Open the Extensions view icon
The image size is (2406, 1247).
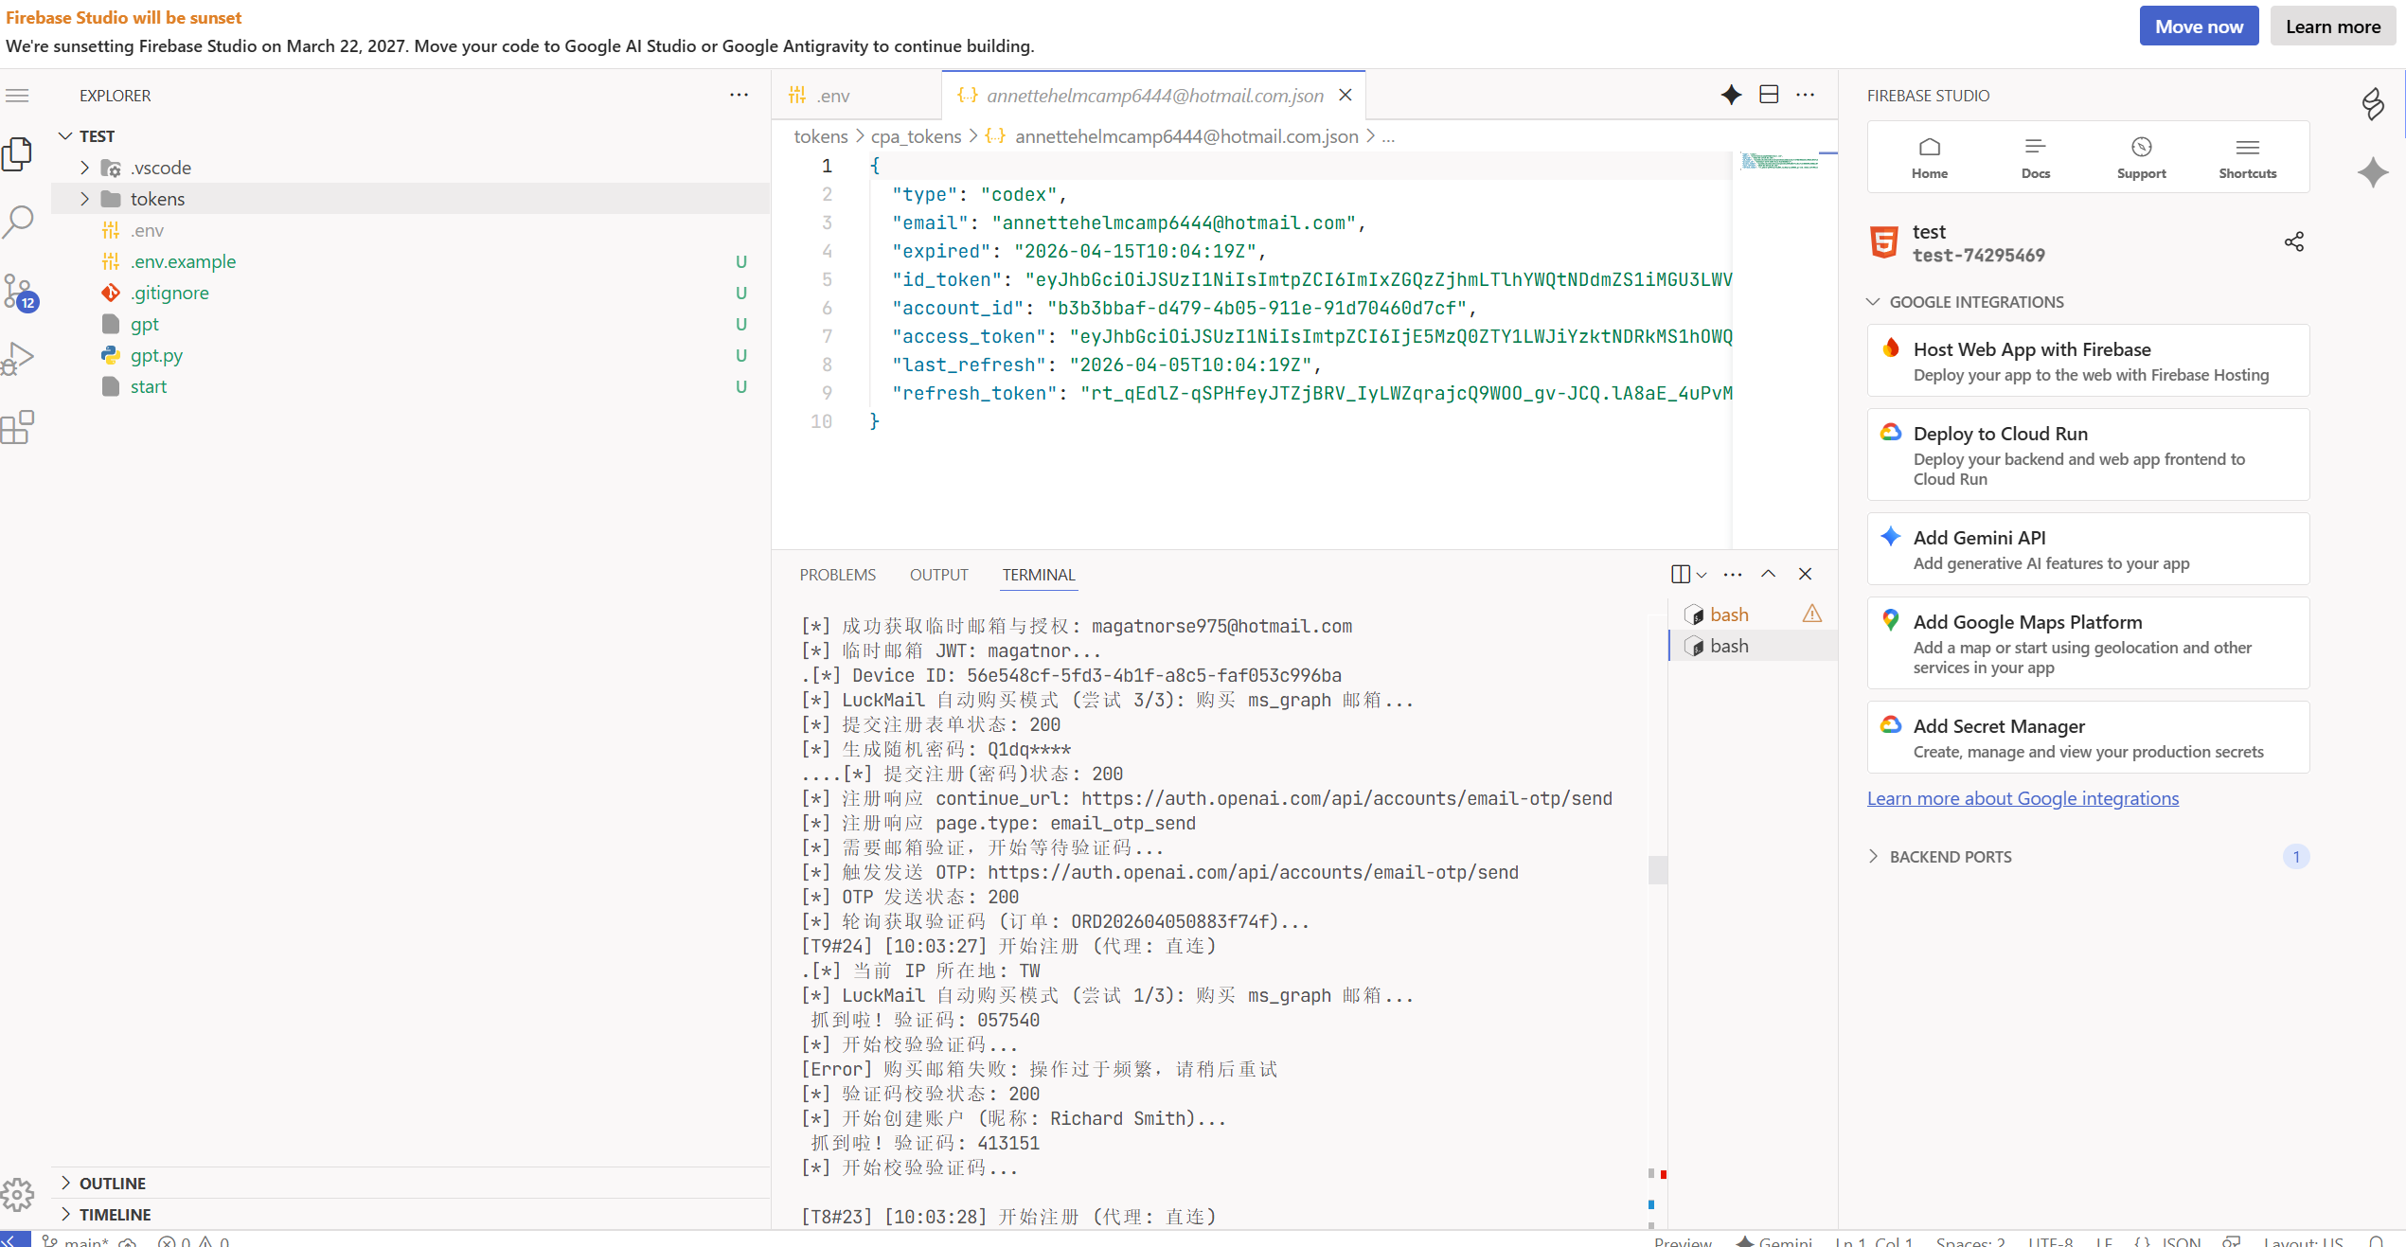(18, 427)
